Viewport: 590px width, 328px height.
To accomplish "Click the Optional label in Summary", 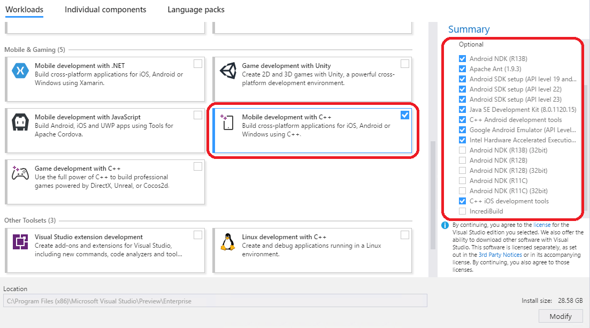I will click(x=471, y=44).
